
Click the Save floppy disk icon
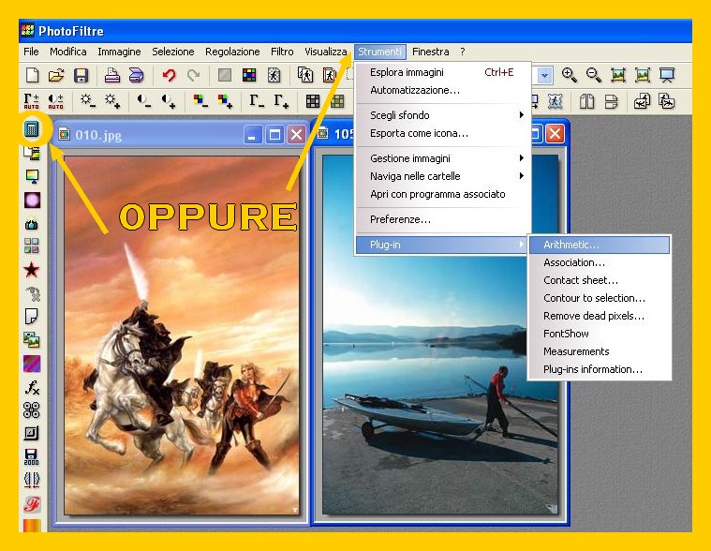(81, 76)
